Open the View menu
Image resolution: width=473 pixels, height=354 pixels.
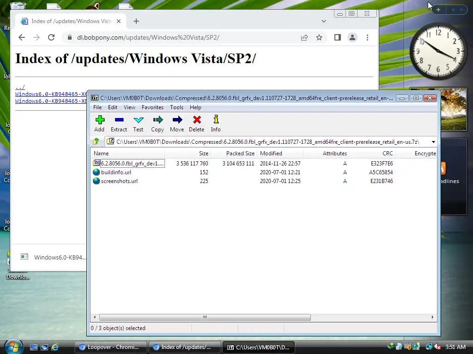129,107
